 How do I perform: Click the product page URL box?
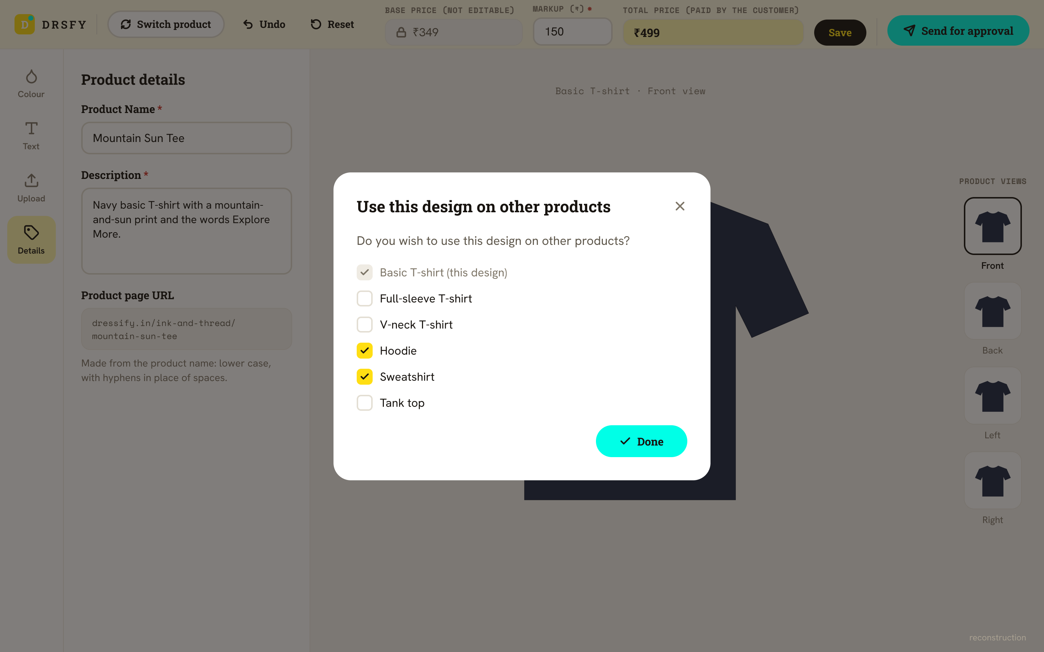coord(186,329)
